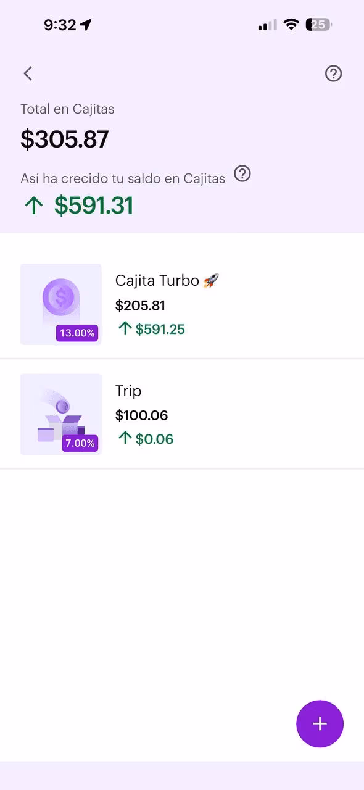The width and height of the screenshot is (364, 790).
Task: Tap the location arrow beside the clock
Action: (86, 25)
